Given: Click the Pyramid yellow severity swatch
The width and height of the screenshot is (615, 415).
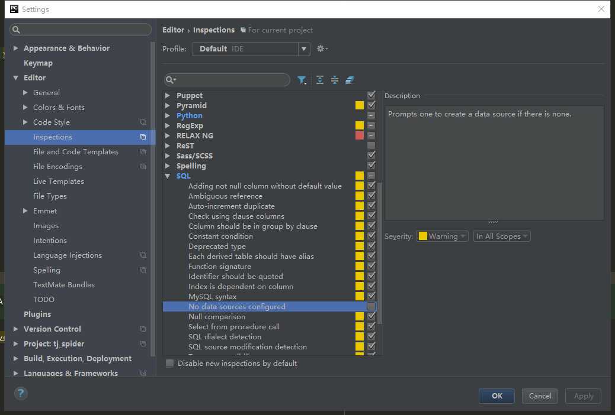Looking at the screenshot, I should (x=359, y=105).
